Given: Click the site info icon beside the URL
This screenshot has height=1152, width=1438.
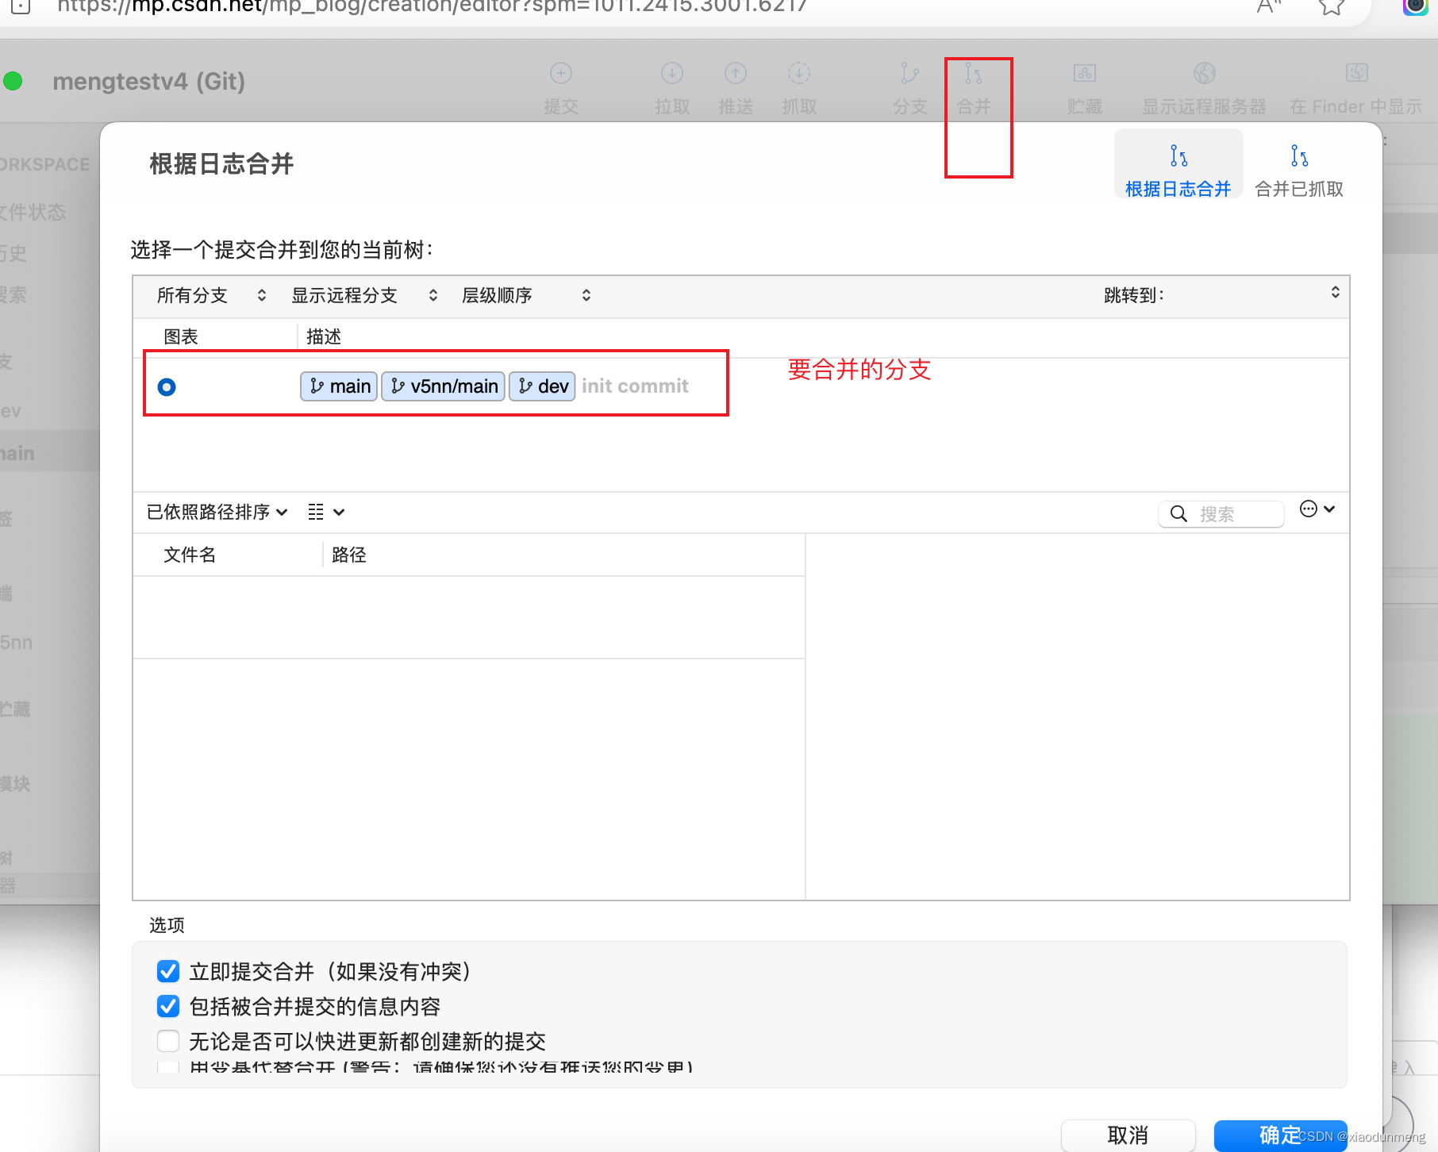Looking at the screenshot, I should coord(21,6).
